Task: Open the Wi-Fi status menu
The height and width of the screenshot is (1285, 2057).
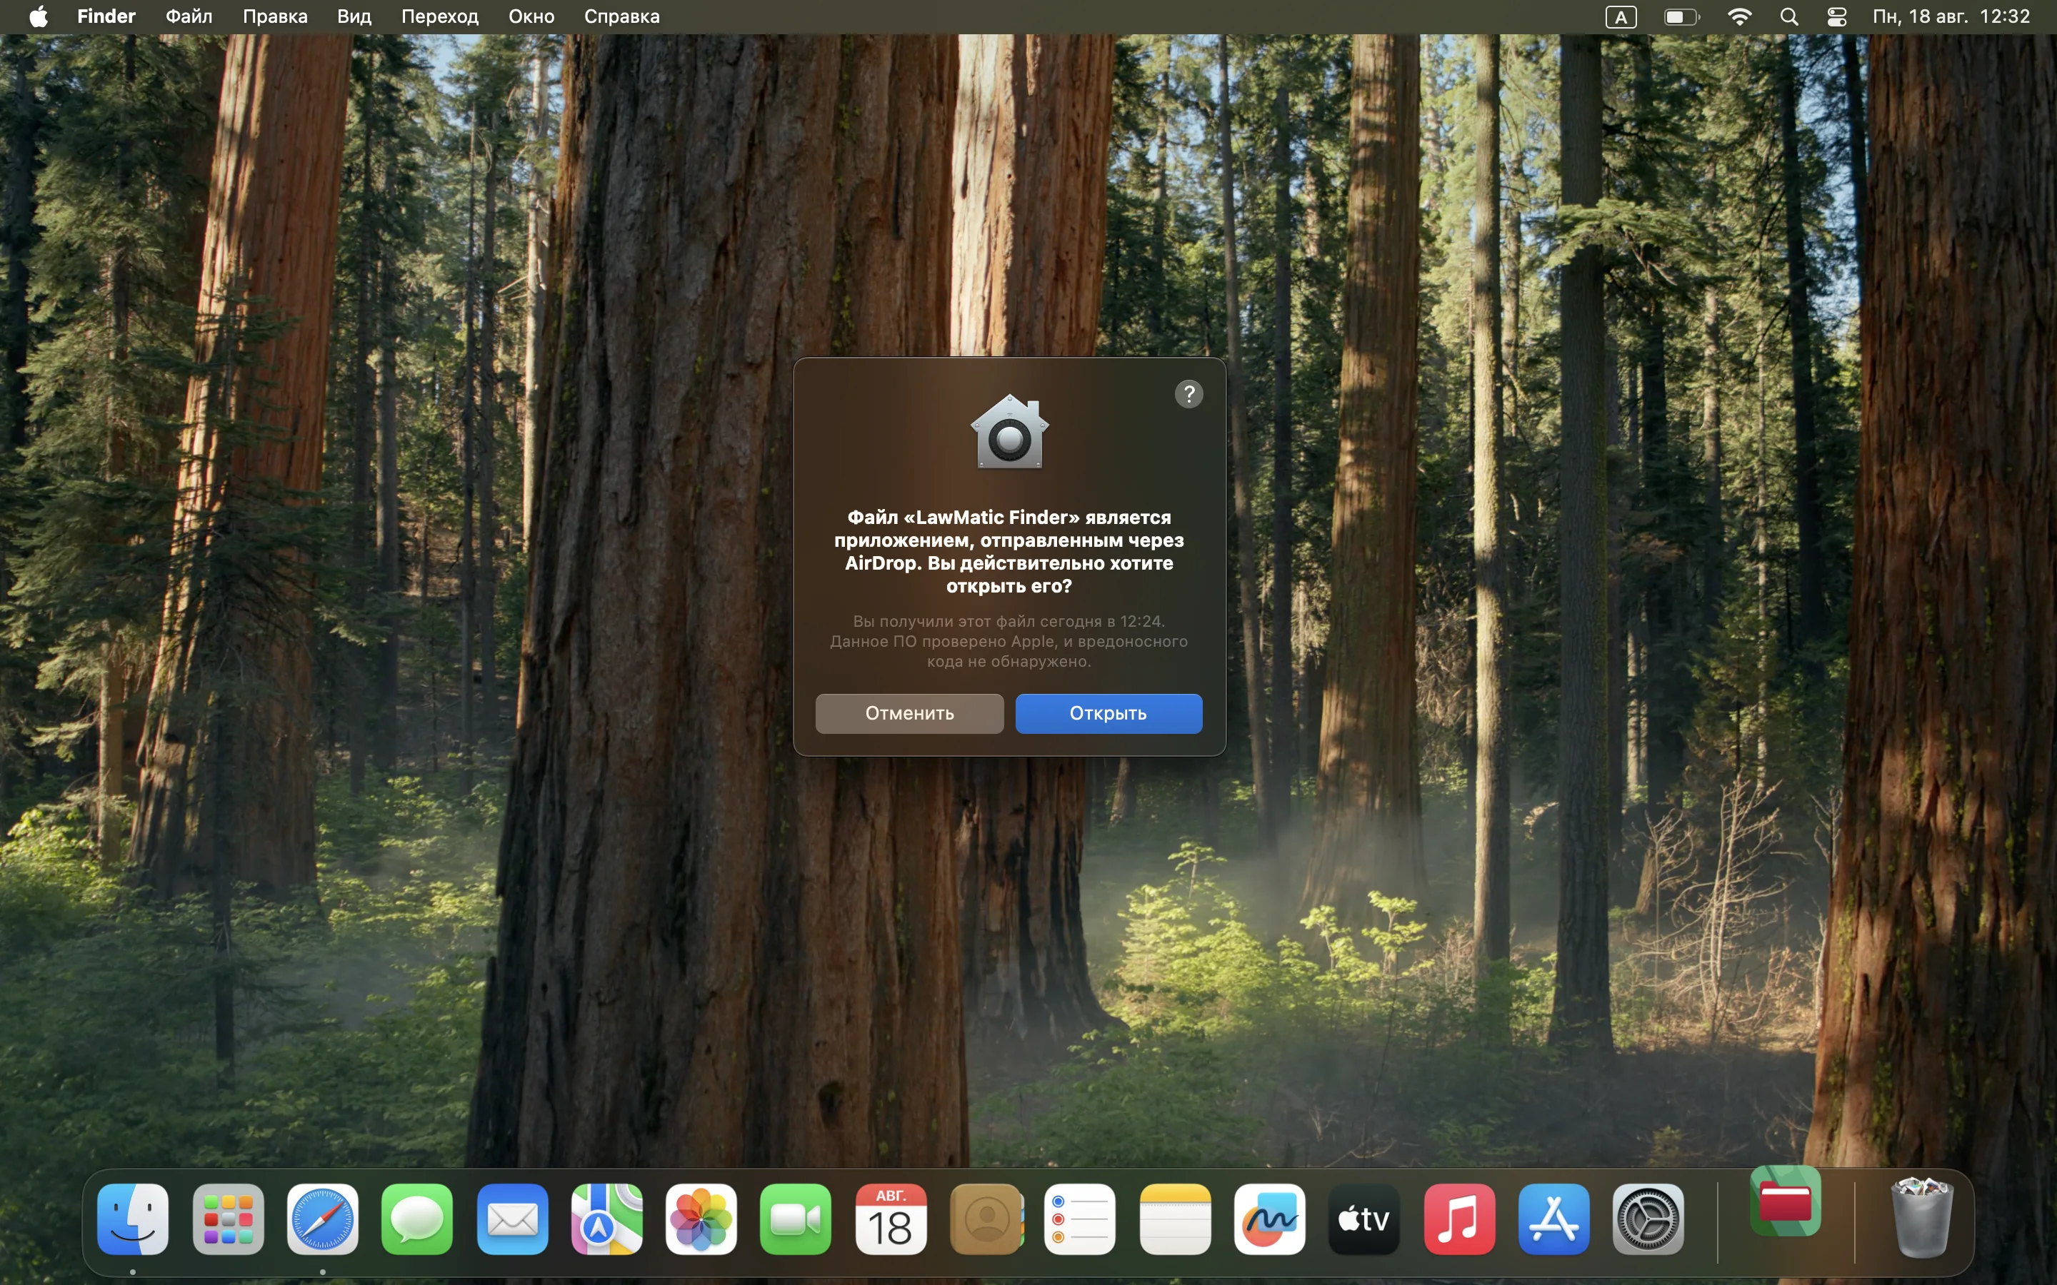Action: click(x=1740, y=17)
